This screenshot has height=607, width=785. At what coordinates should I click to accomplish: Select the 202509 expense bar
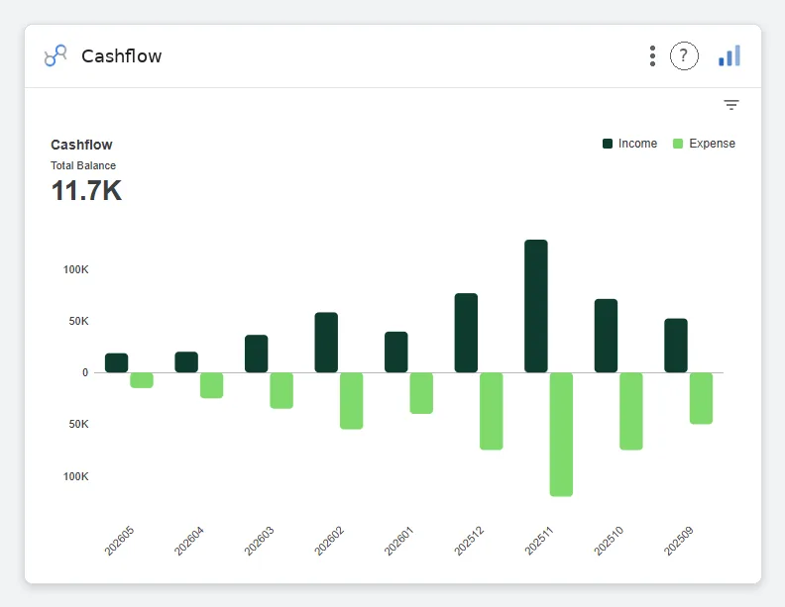tap(701, 398)
